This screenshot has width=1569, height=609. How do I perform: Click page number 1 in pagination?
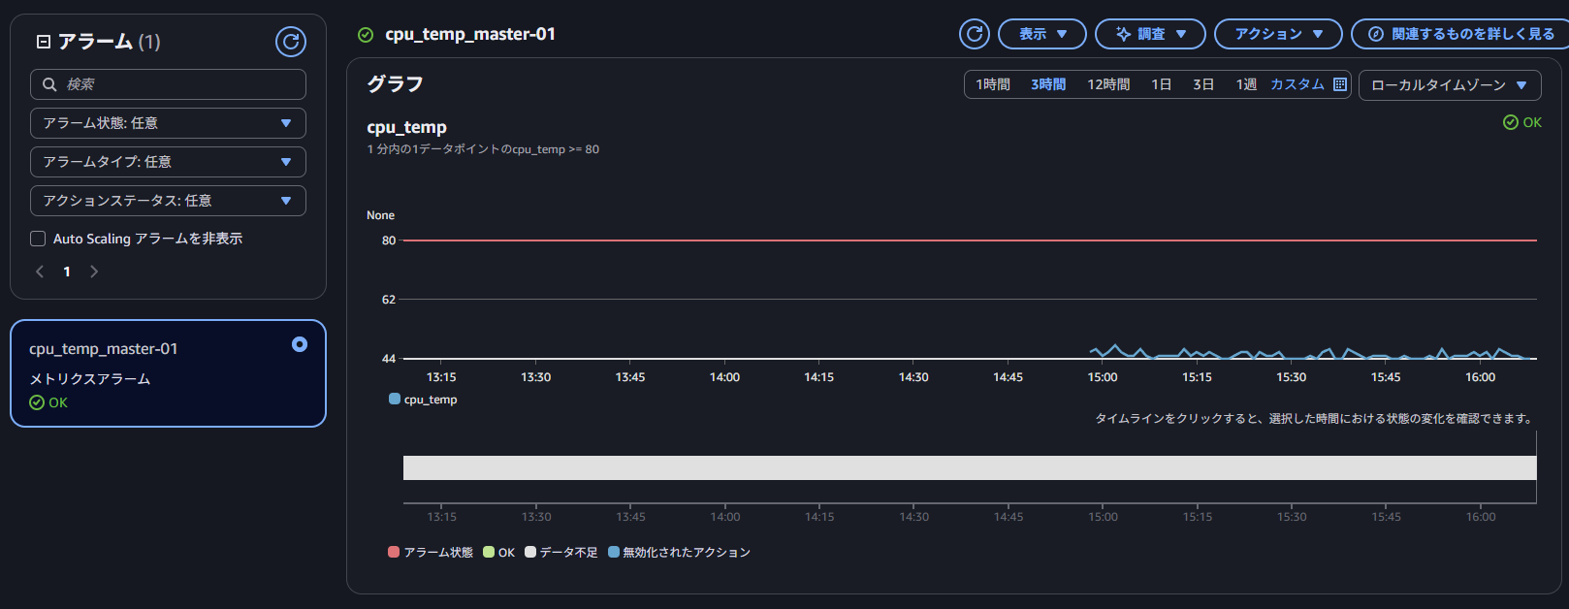point(67,272)
